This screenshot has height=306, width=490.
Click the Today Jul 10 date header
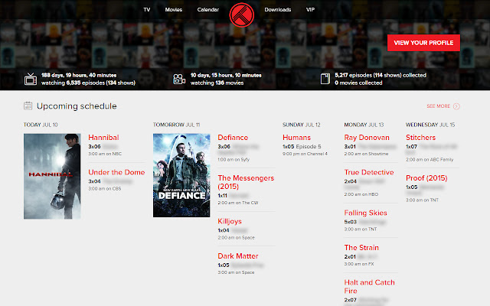point(41,125)
